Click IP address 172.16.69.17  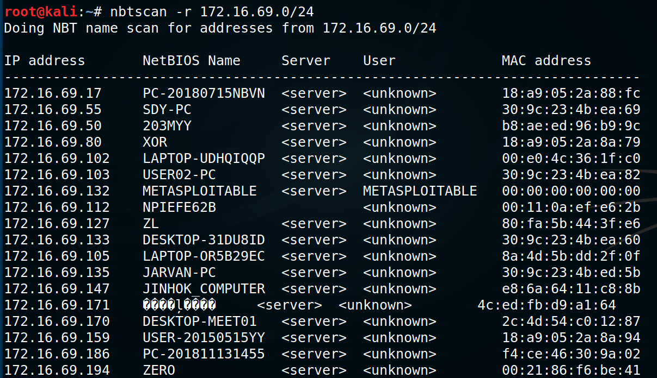tap(53, 93)
